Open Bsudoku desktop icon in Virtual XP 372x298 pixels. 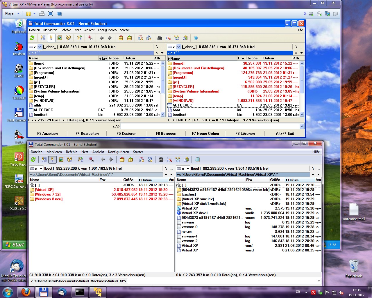click(x=19, y=49)
